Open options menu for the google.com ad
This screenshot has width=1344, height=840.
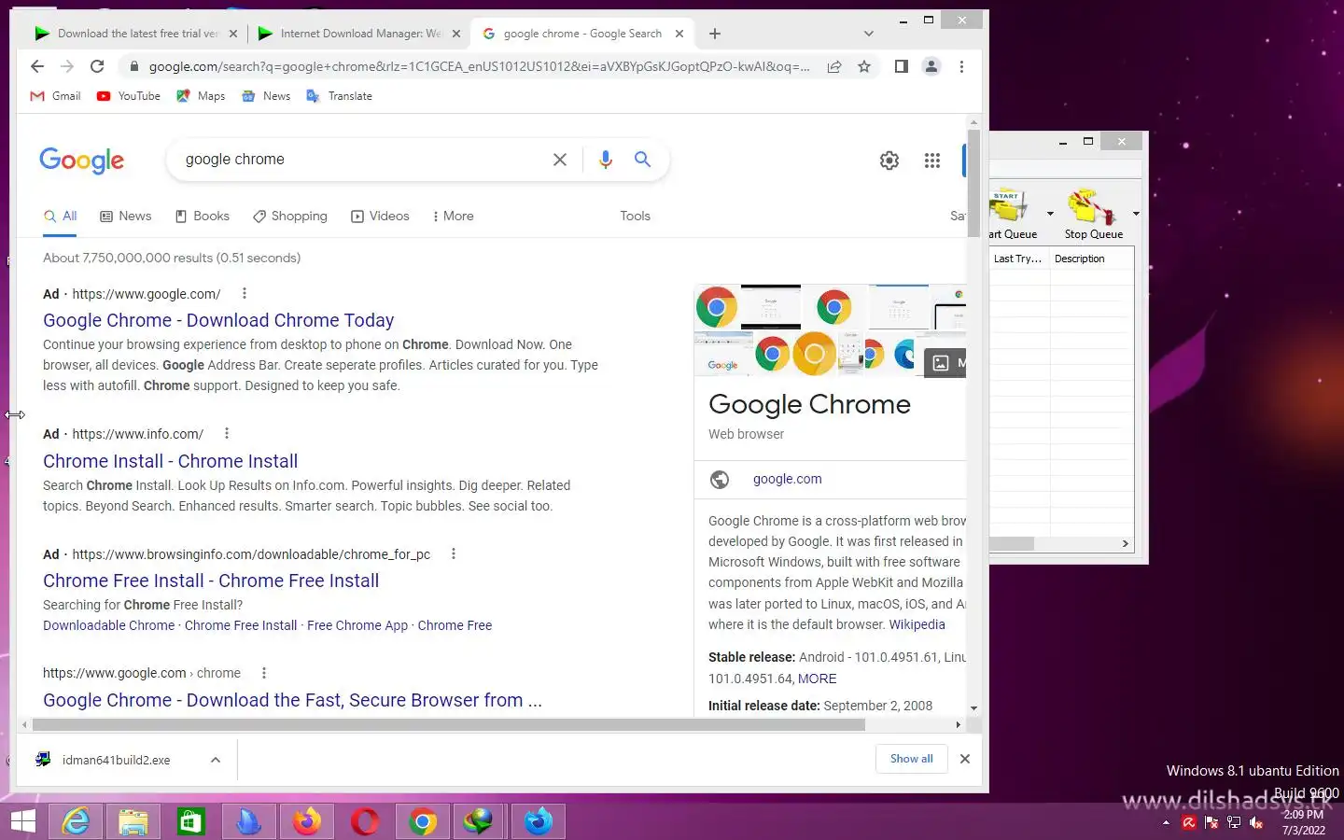245,293
